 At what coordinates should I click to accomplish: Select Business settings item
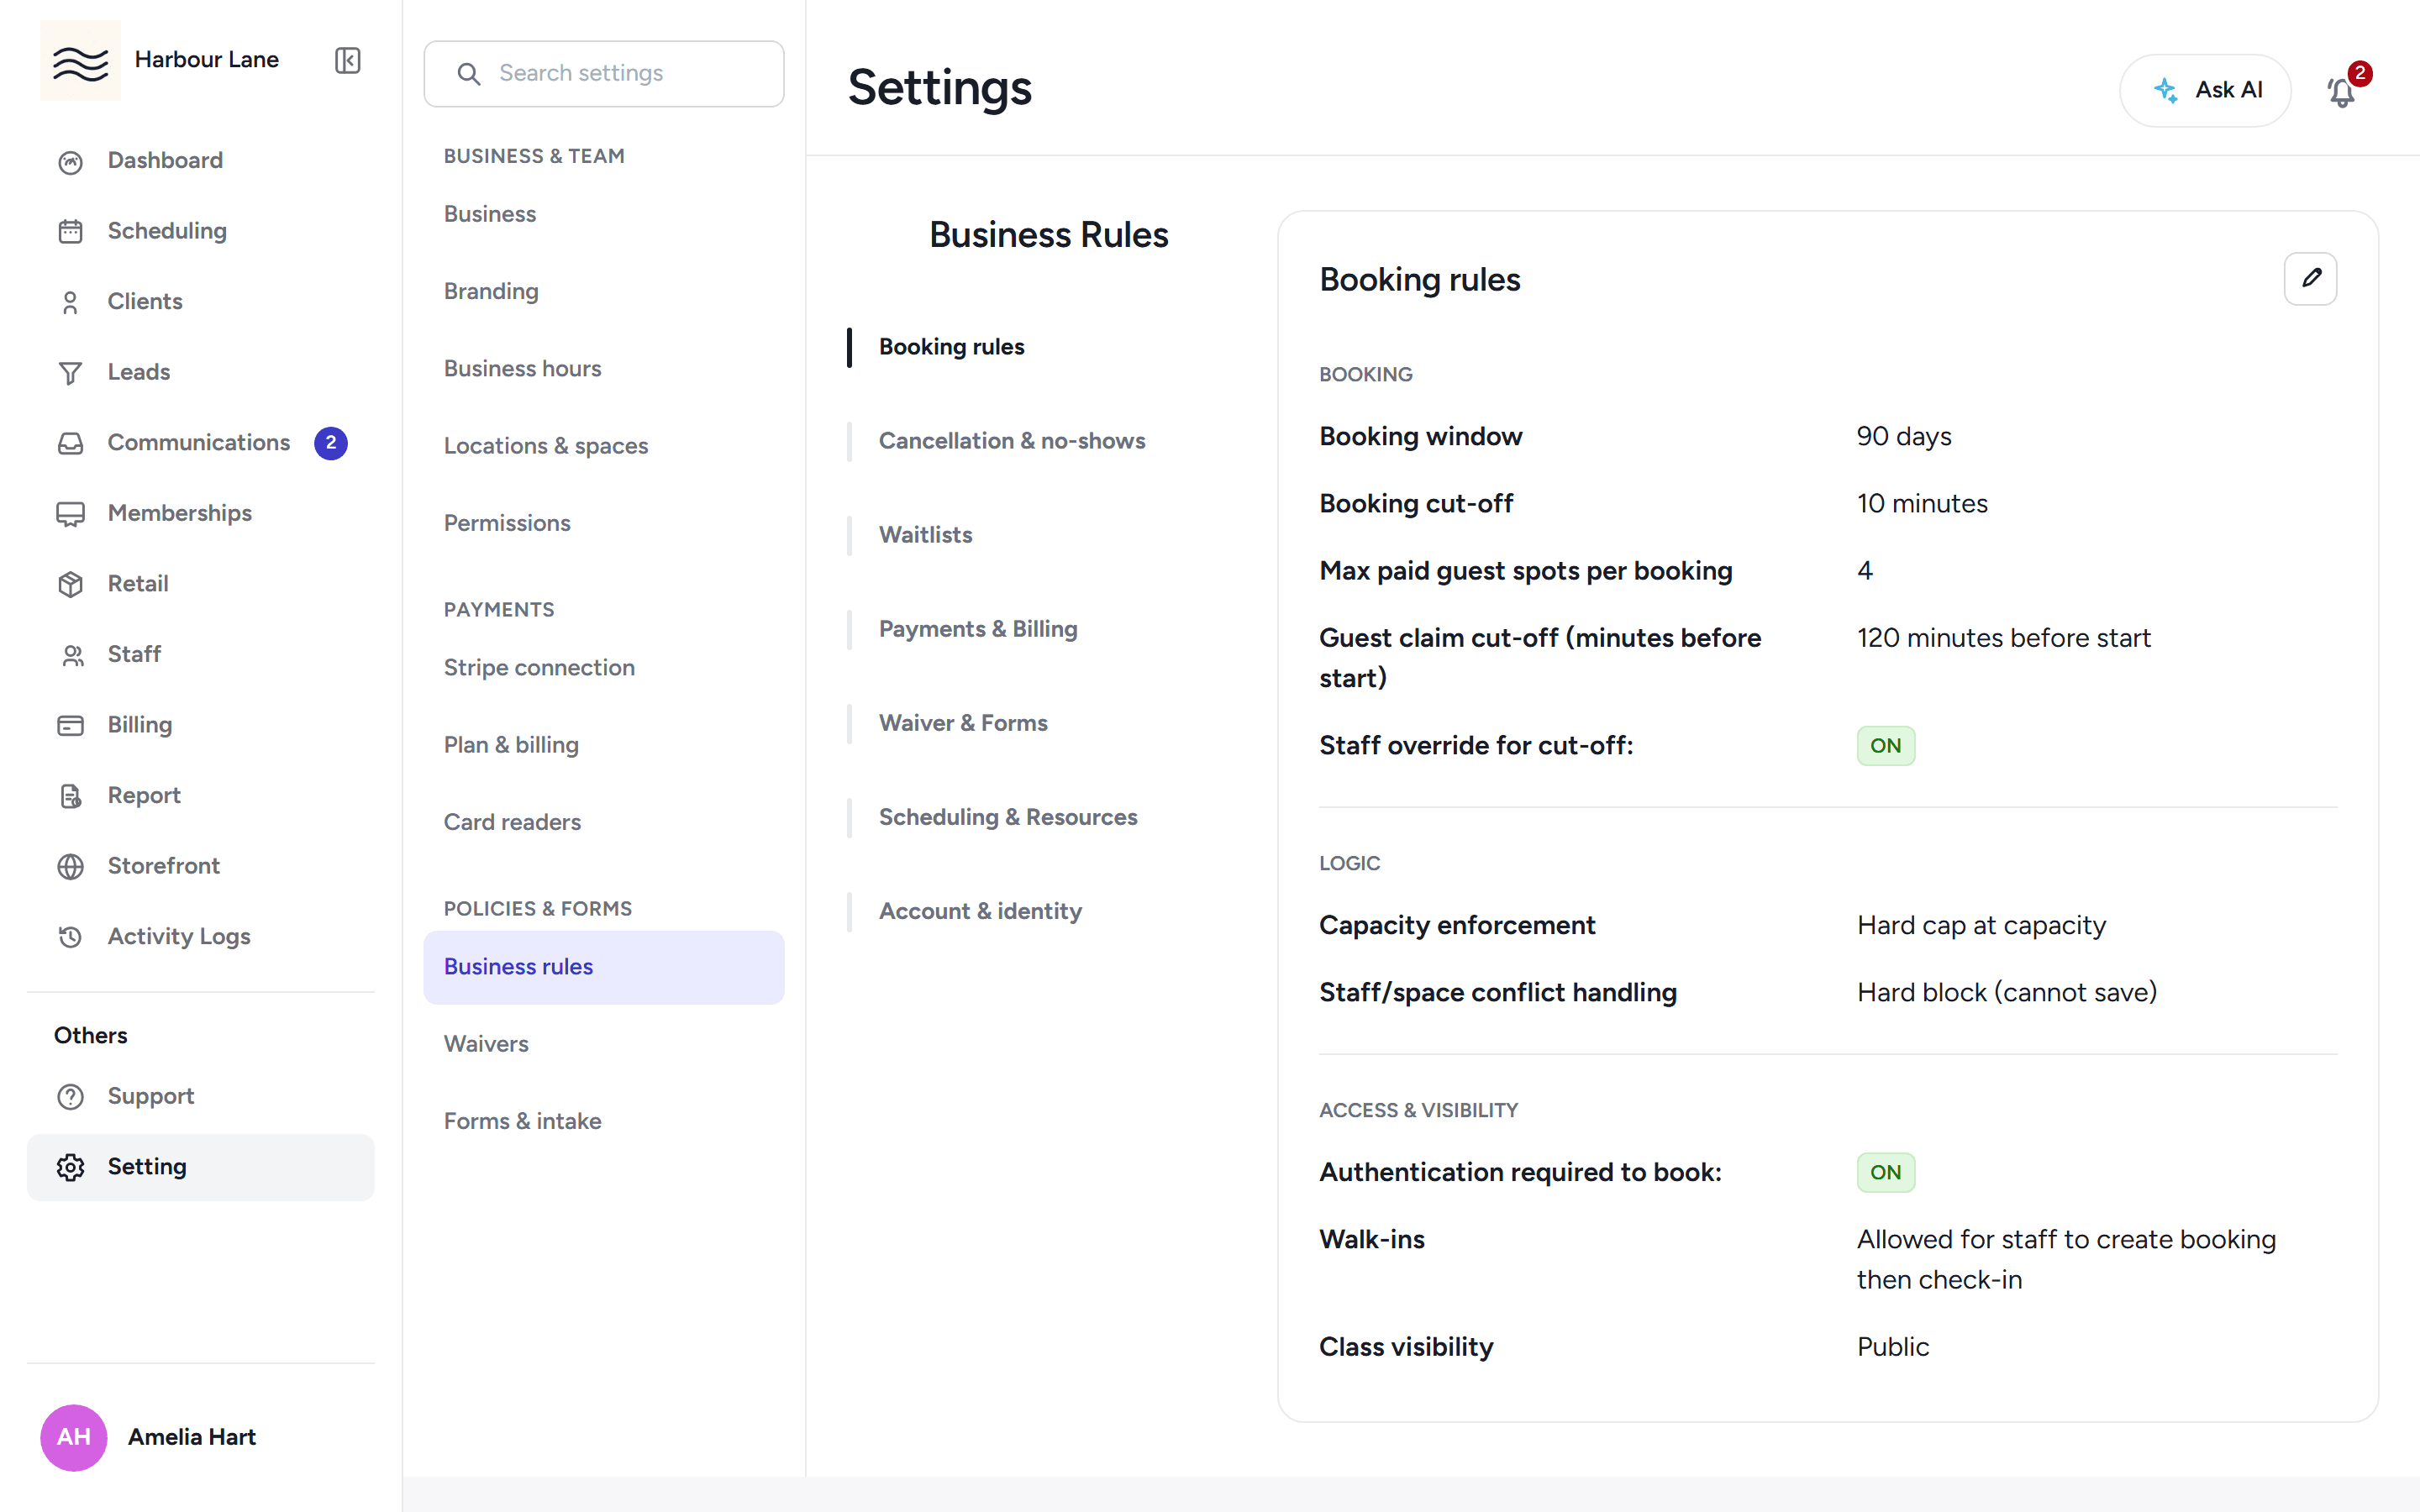604,214
